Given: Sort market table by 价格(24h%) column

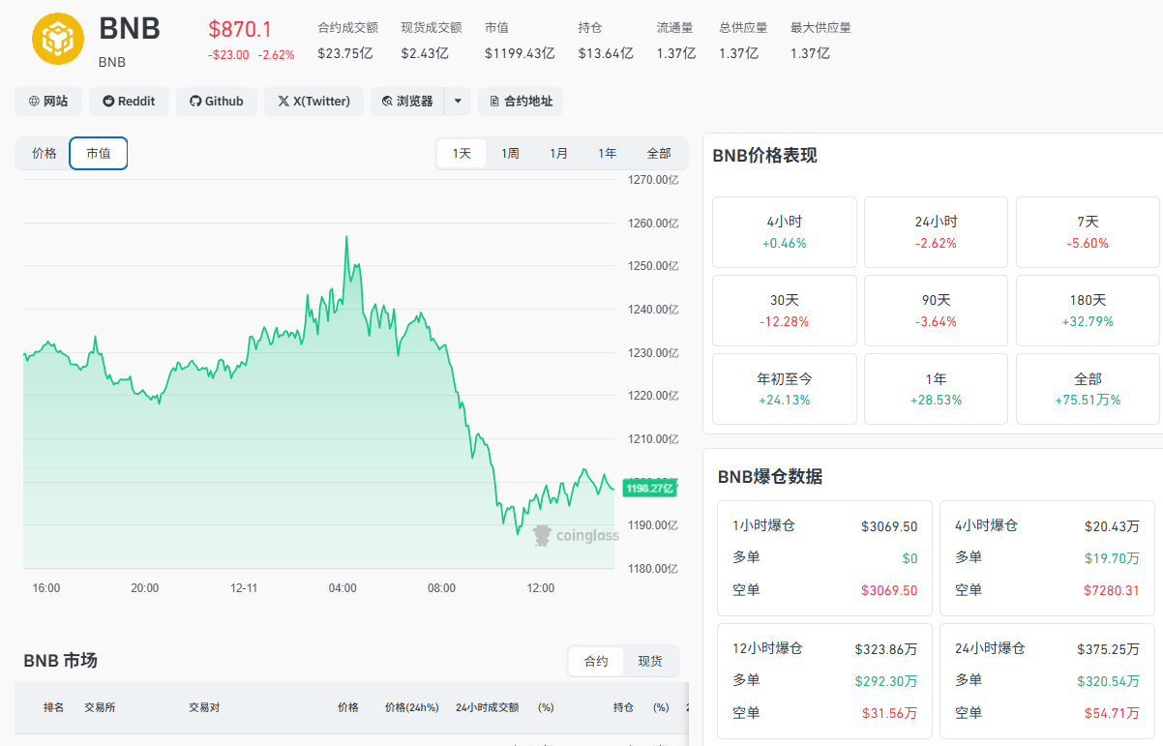Looking at the screenshot, I should [x=412, y=707].
